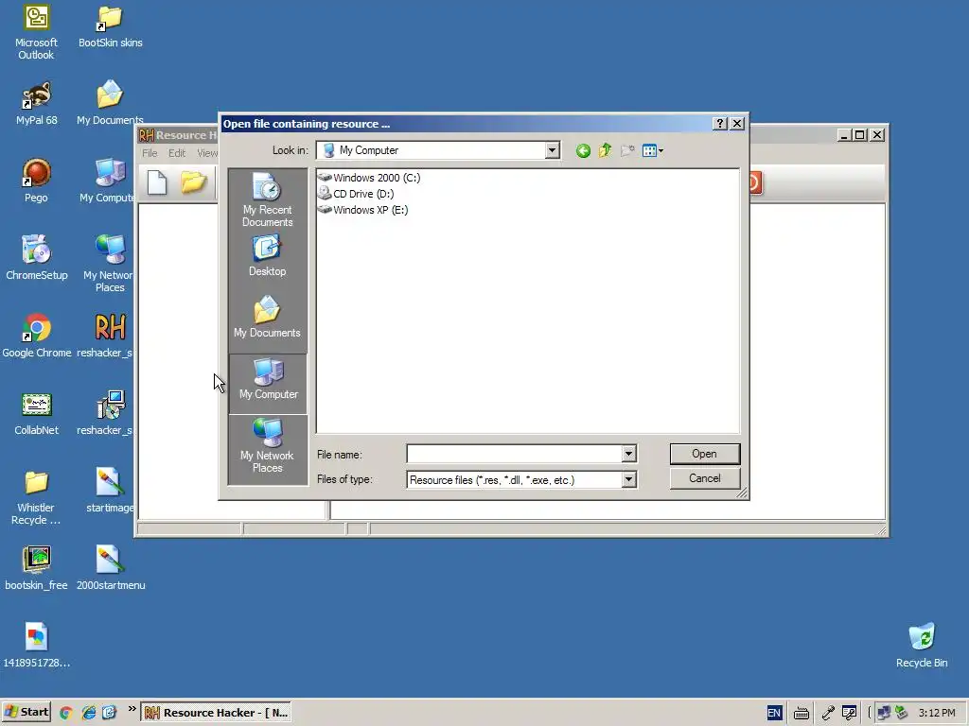The width and height of the screenshot is (969, 726).
Task: Click the Cancel button
Action: pyautogui.click(x=704, y=478)
